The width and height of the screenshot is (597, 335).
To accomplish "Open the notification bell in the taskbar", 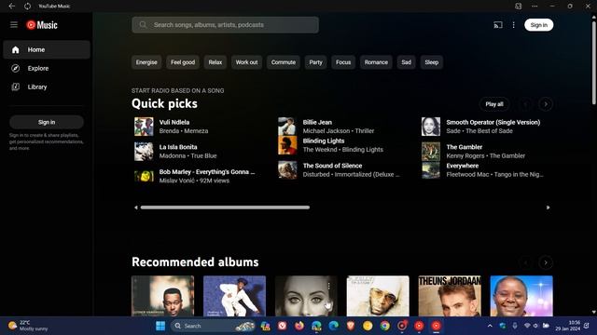I will click(587, 326).
